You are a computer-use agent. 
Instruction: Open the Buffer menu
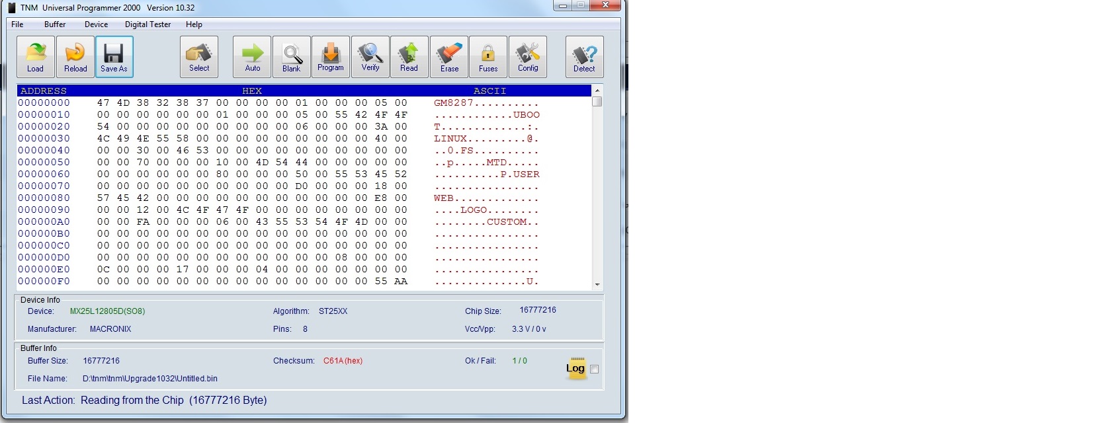coord(55,24)
